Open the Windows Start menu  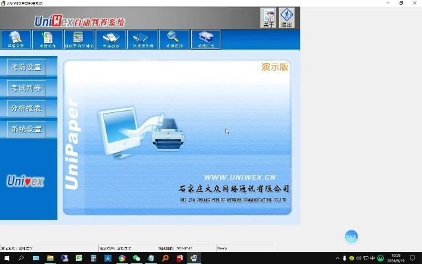[7, 258]
